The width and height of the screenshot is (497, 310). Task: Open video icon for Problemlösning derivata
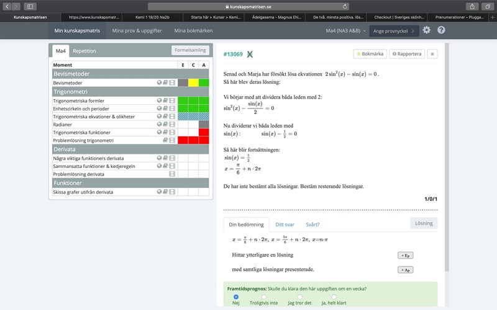pyautogui.click(x=172, y=174)
